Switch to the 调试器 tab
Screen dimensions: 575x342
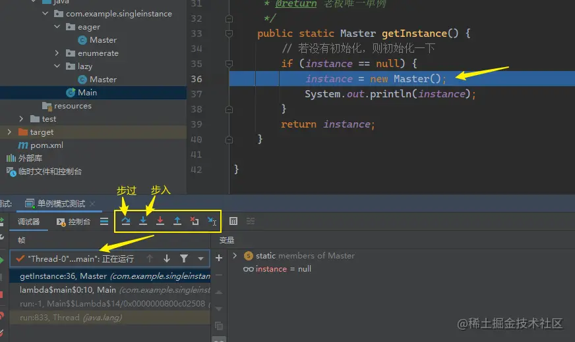tap(28, 222)
